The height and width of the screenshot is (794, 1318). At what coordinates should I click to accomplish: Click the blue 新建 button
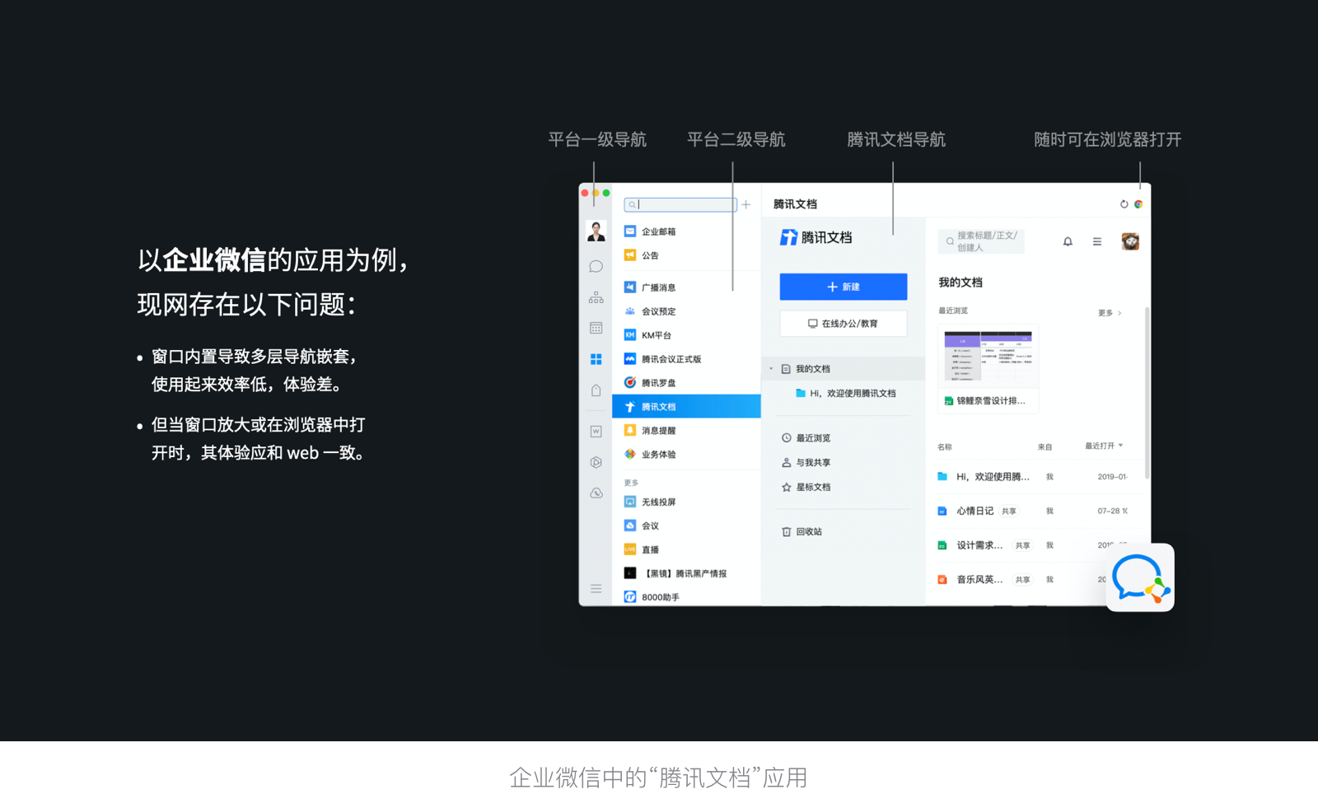coord(844,287)
